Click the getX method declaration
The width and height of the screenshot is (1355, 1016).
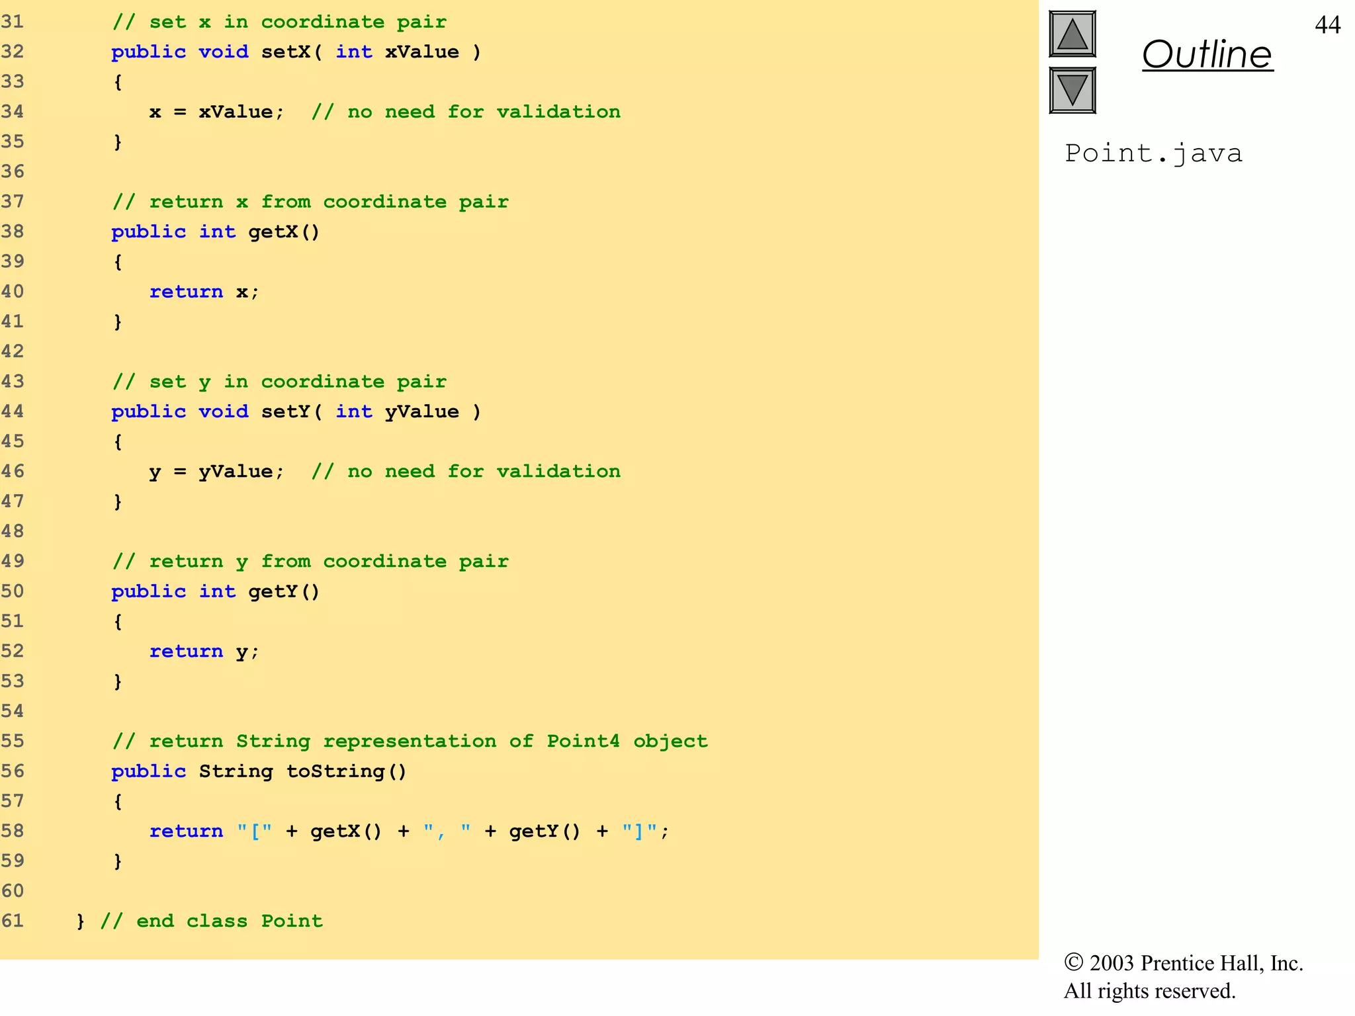(215, 232)
